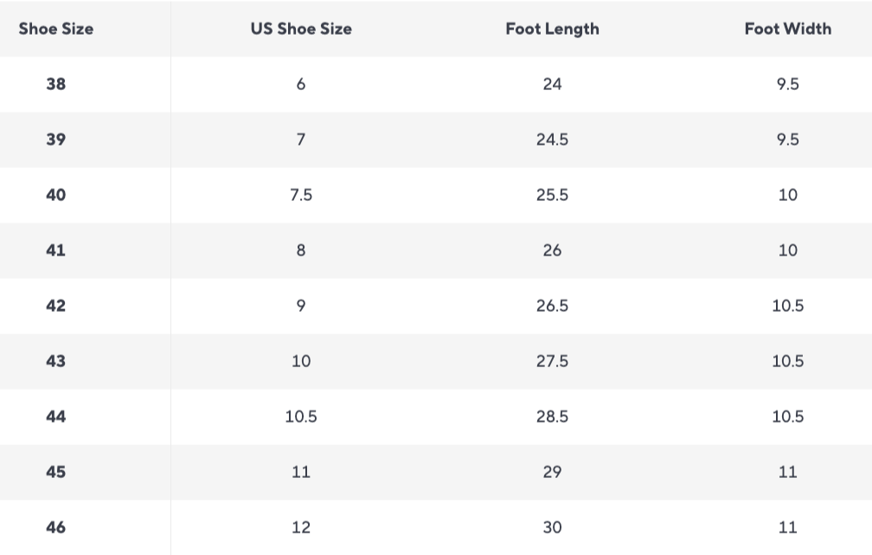Click the shoe size 44 row label
Viewport: 872px width, 555px height.
point(56,416)
